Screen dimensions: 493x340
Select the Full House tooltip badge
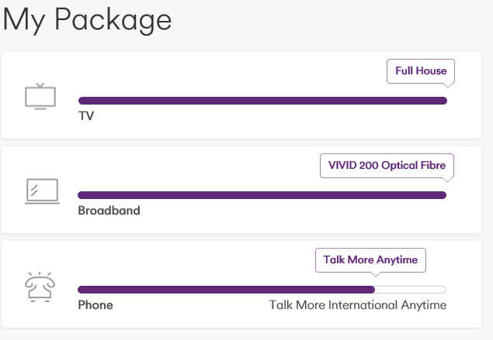pos(421,71)
